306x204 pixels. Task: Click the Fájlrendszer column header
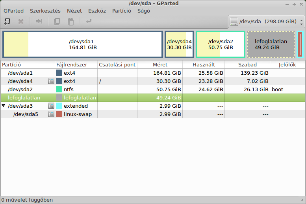coord(76,65)
